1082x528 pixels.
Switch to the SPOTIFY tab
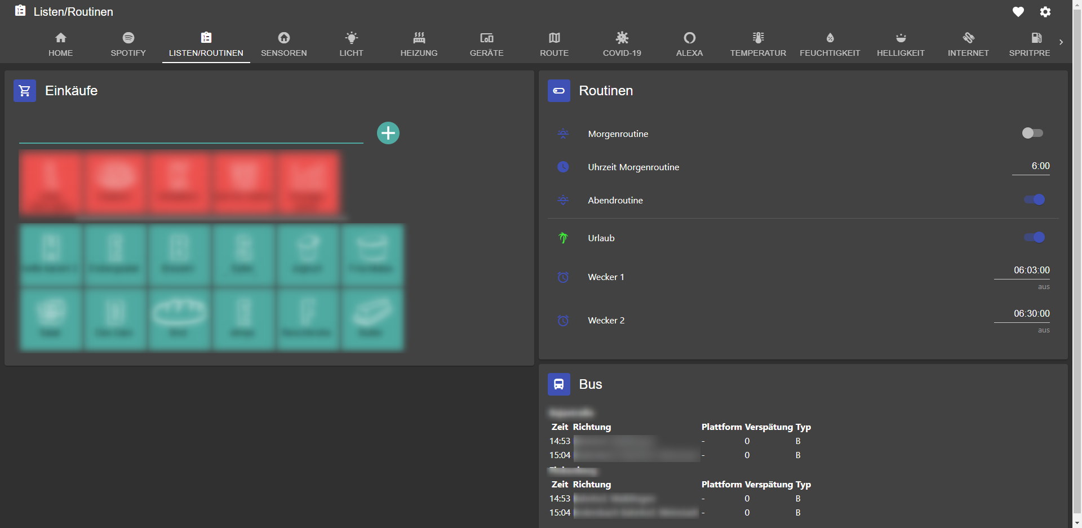[x=128, y=45]
